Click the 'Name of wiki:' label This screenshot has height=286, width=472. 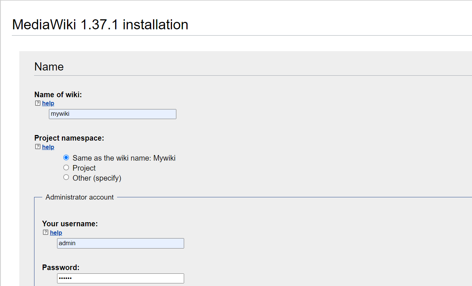58,95
